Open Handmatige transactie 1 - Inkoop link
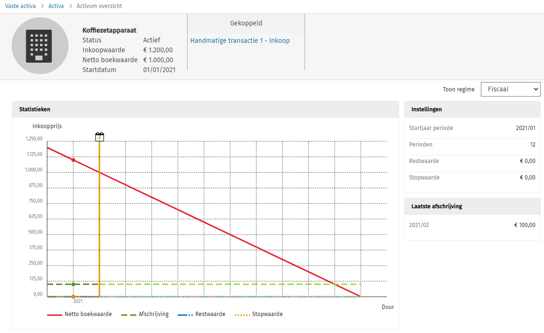Image resolution: width=544 pixels, height=333 pixels. [240, 41]
